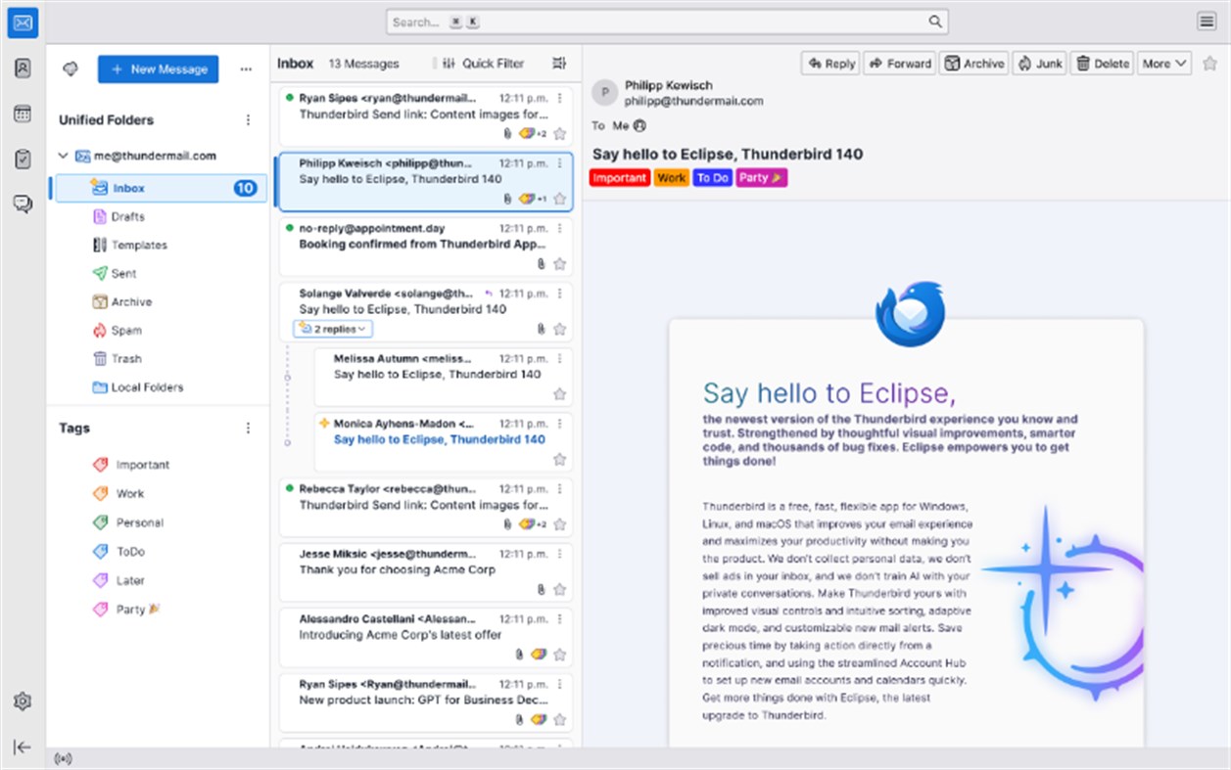Expand the 2 replies dropdown
This screenshot has height=770, width=1231.
(x=332, y=328)
